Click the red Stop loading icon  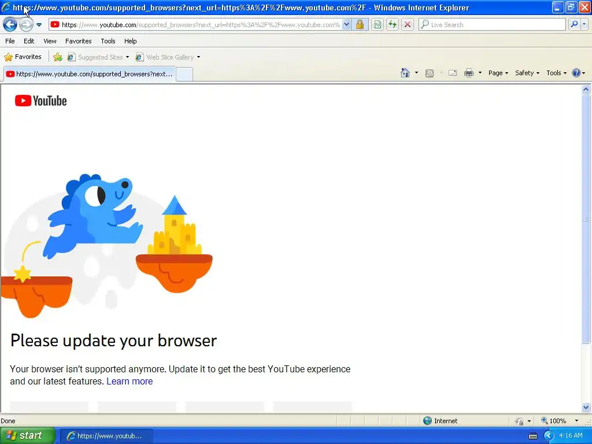408,25
